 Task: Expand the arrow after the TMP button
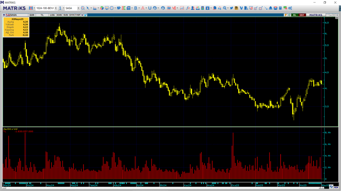(82, 15)
